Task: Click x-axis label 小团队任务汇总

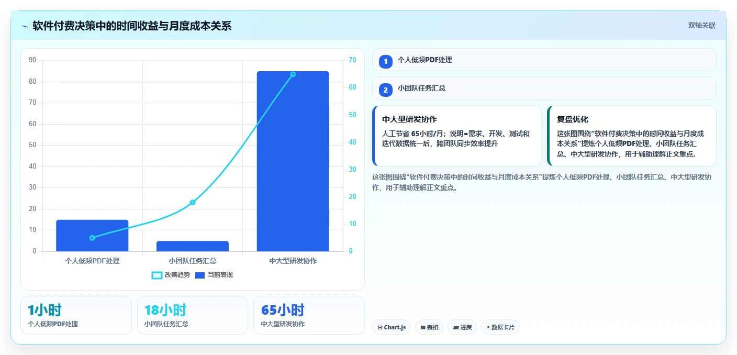Action: tap(193, 261)
